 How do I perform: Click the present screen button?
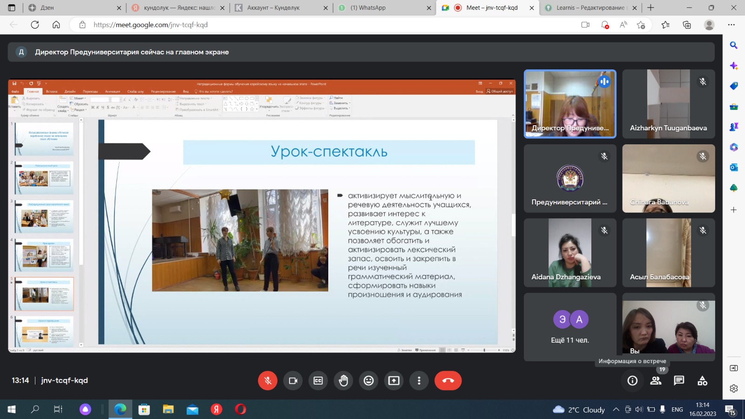394,380
